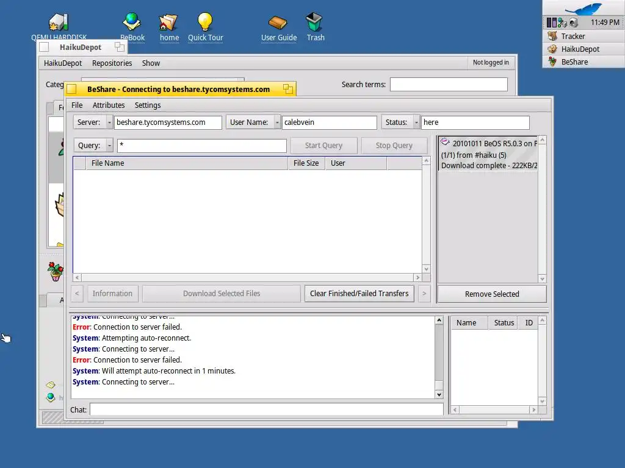Viewport: 625px width, 468px height.
Task: Select HaikuDepot in the Deskbar
Action: pos(583,49)
